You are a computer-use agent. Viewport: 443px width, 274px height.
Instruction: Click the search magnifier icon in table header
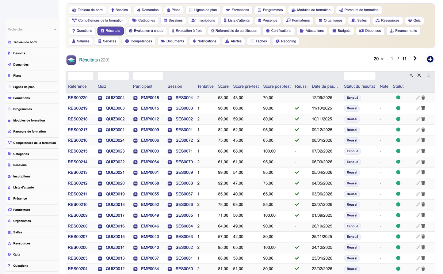click(411, 75)
